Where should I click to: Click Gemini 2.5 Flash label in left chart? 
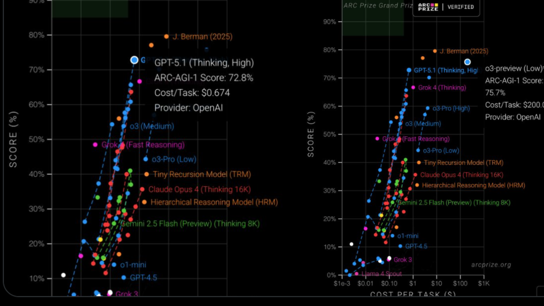190,224
